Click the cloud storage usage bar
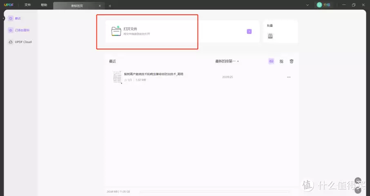Viewport: 370px width, 196px height. pyautogui.click(x=214, y=192)
